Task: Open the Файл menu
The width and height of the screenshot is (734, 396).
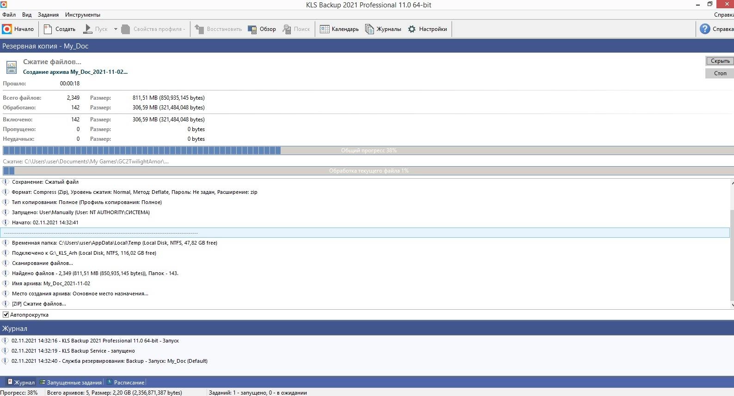Action: [x=9, y=15]
